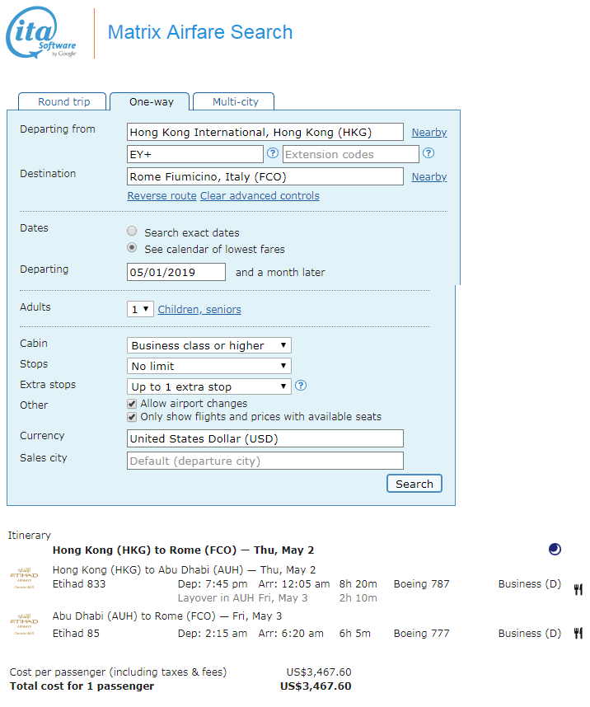
Task: Click Reverse route link
Action: (x=162, y=195)
